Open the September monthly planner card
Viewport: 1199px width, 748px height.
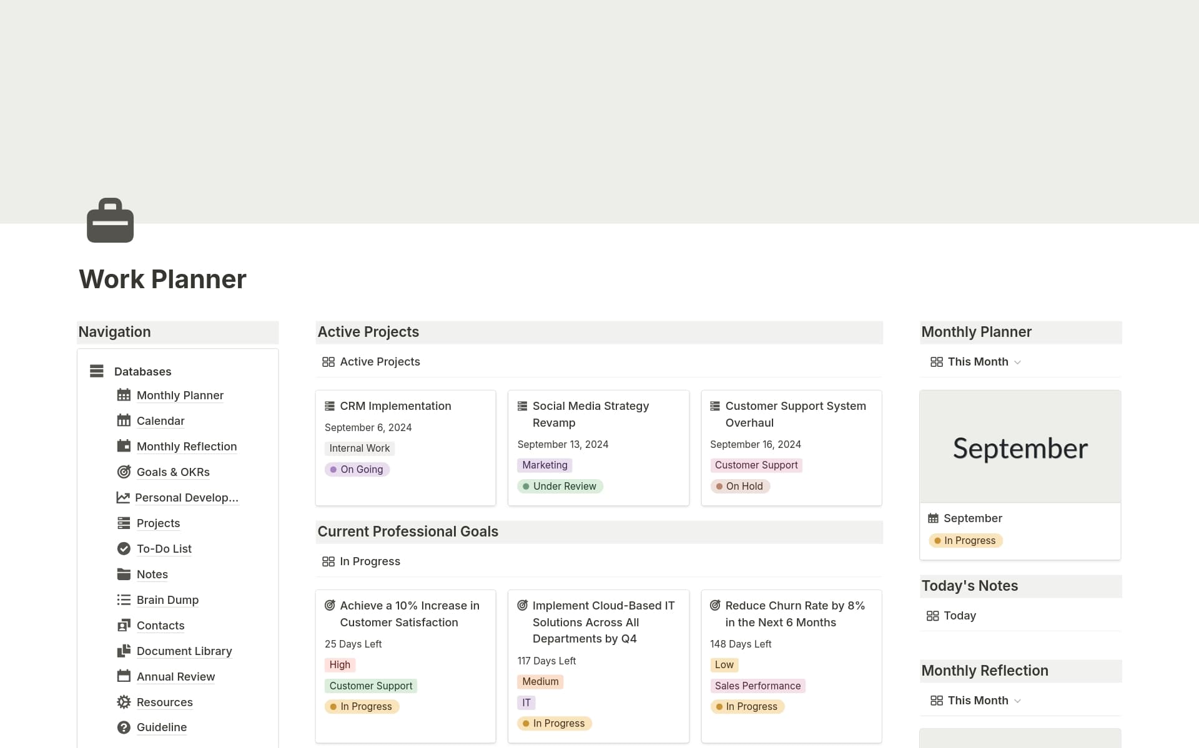1020,447
